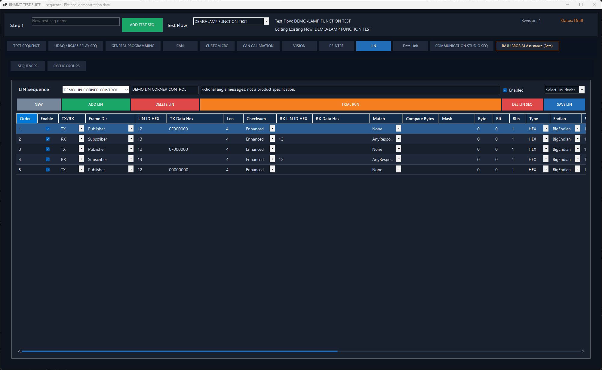Click the app icon in the title bar
This screenshot has width=602, height=370.
point(5,5)
